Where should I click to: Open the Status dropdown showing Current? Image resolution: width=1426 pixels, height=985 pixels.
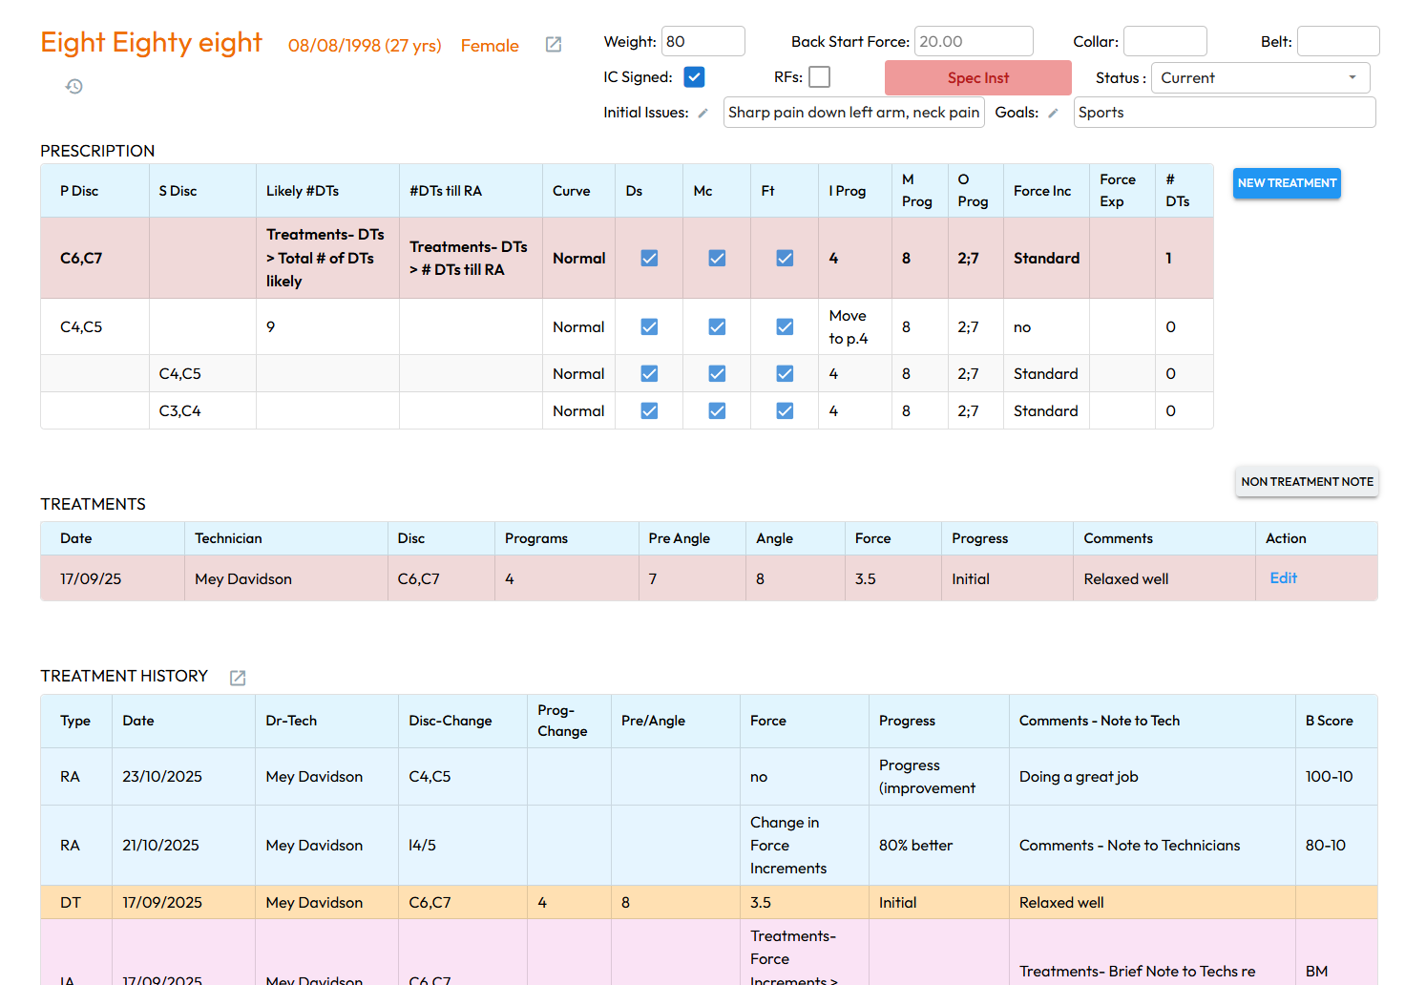[1261, 78]
